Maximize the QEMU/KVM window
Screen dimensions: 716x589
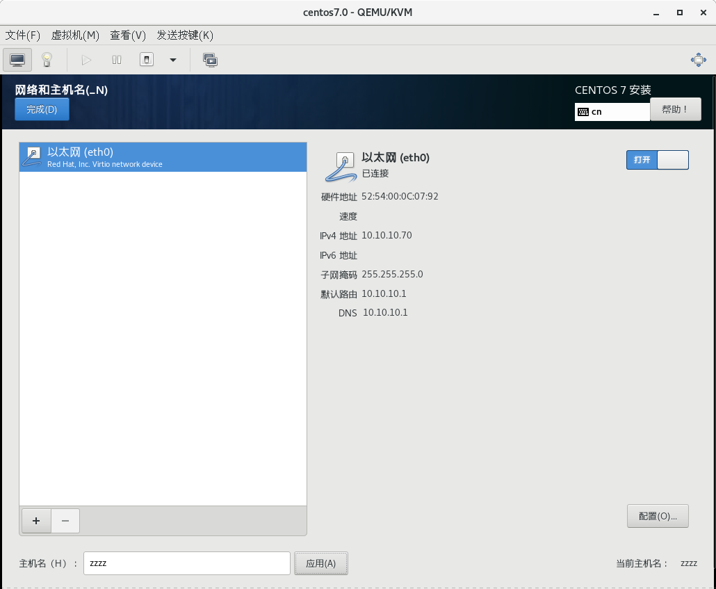[679, 13]
